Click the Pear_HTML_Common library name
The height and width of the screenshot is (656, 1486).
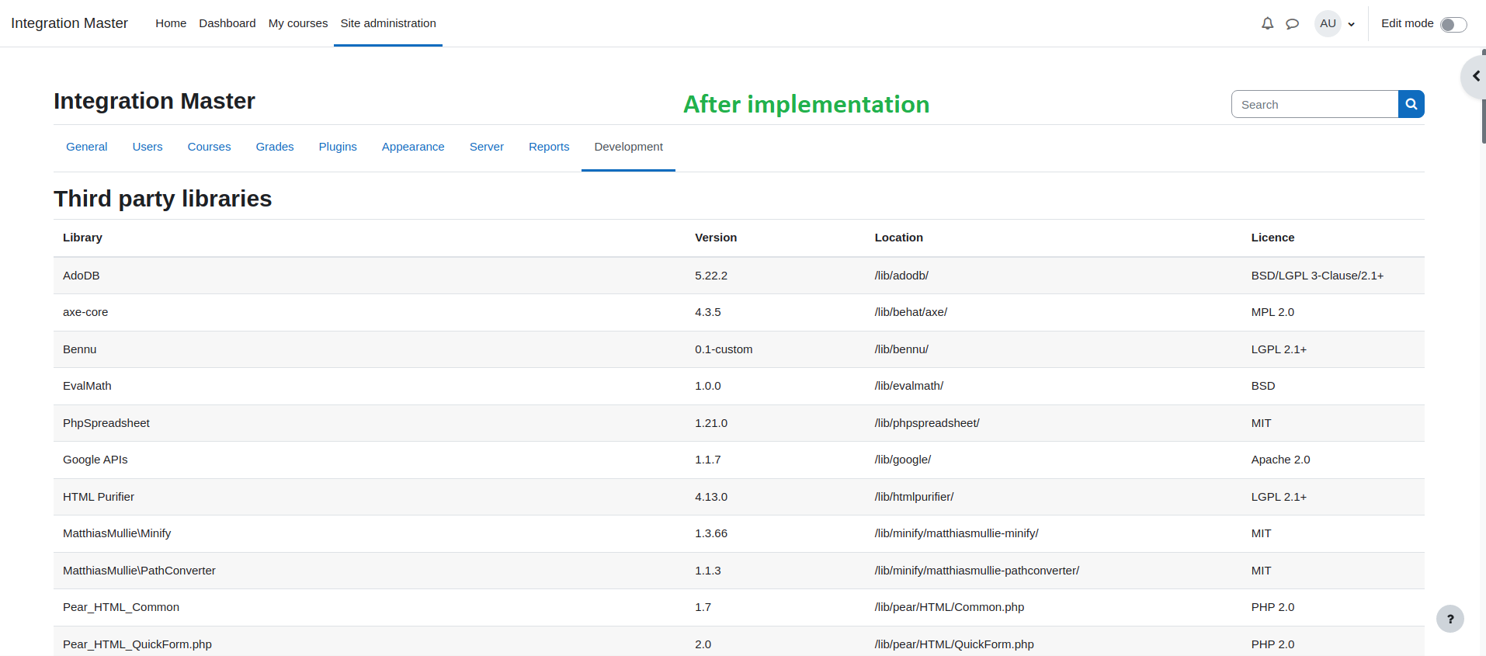coord(121,607)
